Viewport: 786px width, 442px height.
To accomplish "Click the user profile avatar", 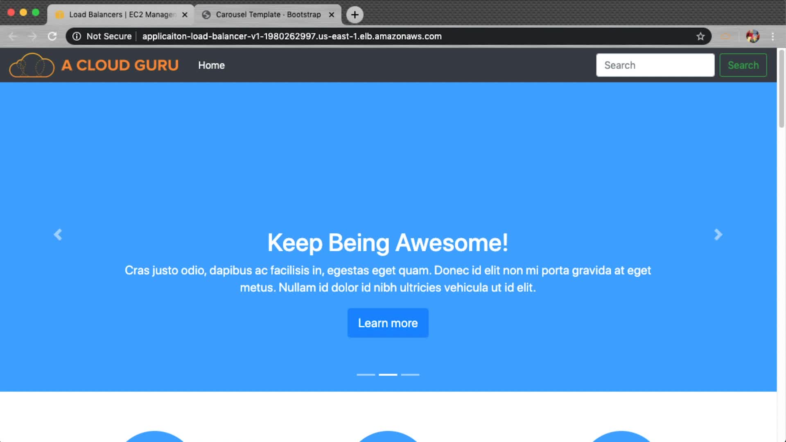I will tap(752, 36).
